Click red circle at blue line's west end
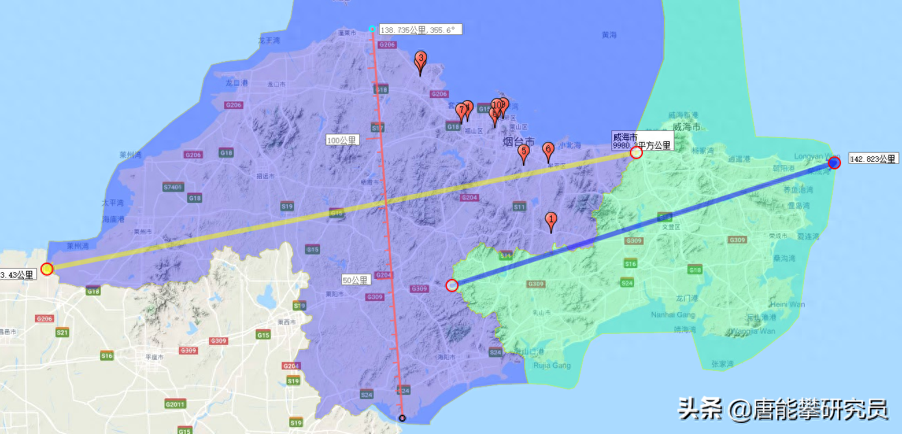The width and height of the screenshot is (902, 434). pyautogui.click(x=452, y=285)
